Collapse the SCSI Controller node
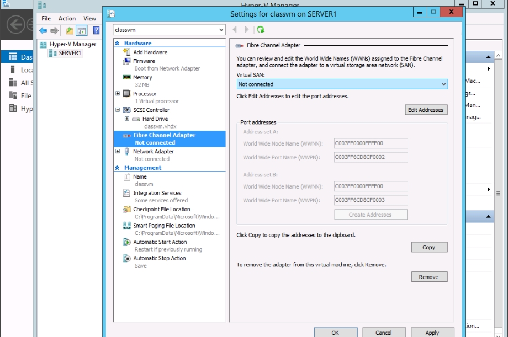This screenshot has height=337, width=508. [118, 110]
